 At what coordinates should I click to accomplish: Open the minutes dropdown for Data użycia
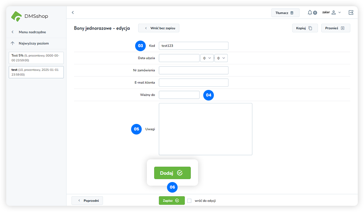point(221,58)
